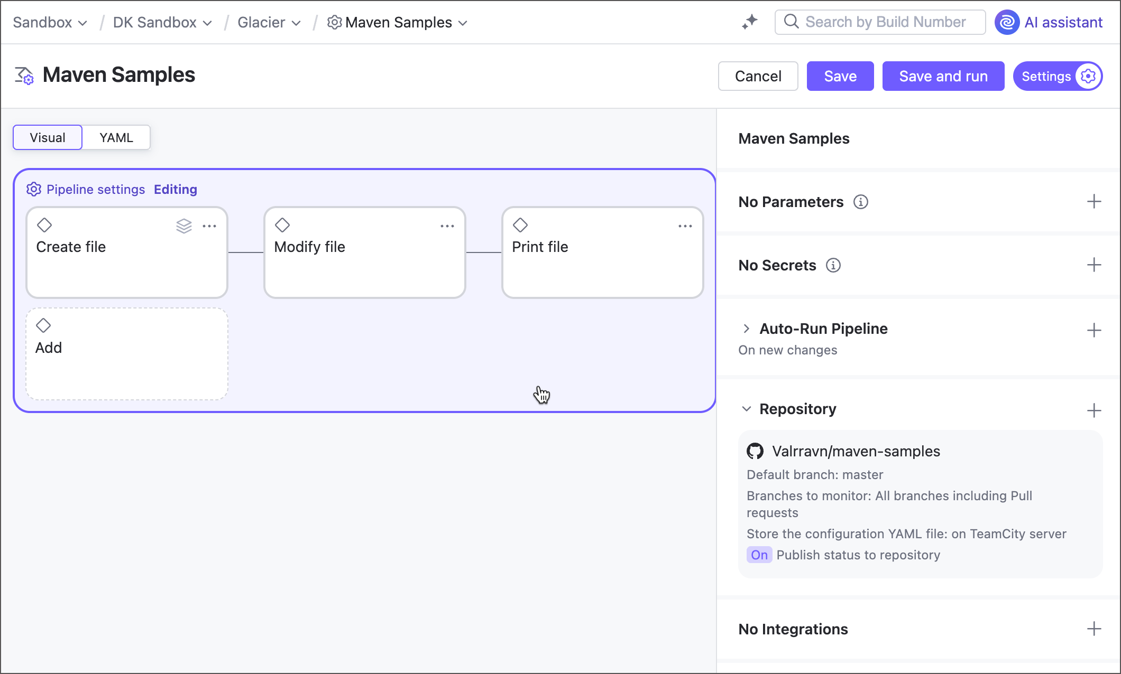Click the pipeline icon beside the Maven Samples title

[23, 76]
